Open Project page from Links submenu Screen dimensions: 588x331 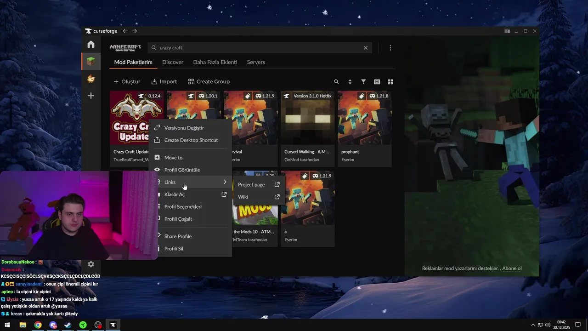[259, 185]
